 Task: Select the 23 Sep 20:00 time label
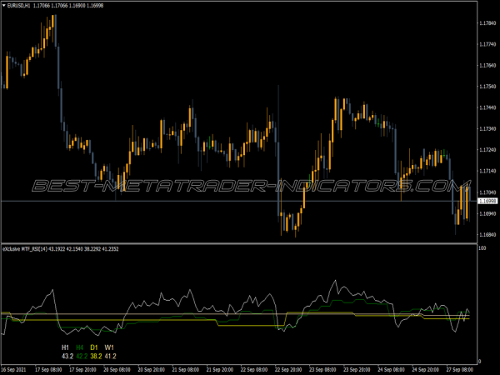[x=357, y=370]
